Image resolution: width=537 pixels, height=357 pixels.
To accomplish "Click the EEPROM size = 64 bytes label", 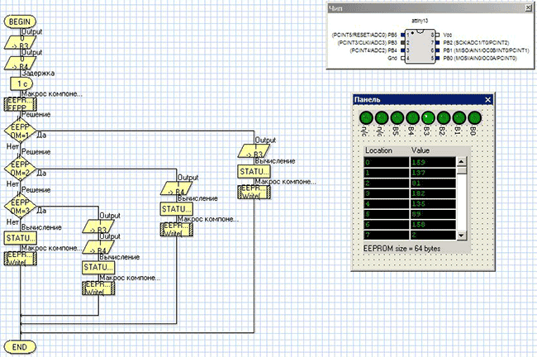I will 402,249.
